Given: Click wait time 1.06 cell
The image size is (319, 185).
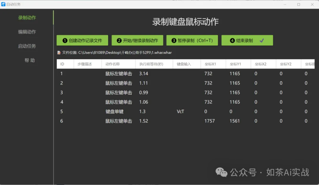Looking at the screenshot, I should [x=144, y=102].
